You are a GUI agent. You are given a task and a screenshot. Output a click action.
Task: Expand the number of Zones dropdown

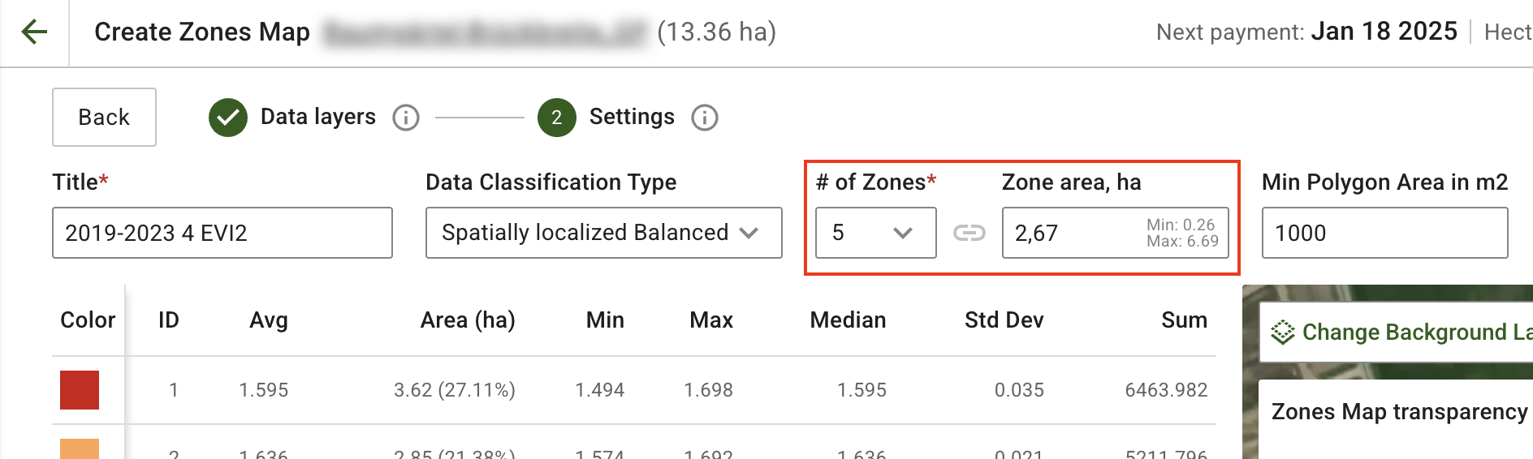[875, 233]
